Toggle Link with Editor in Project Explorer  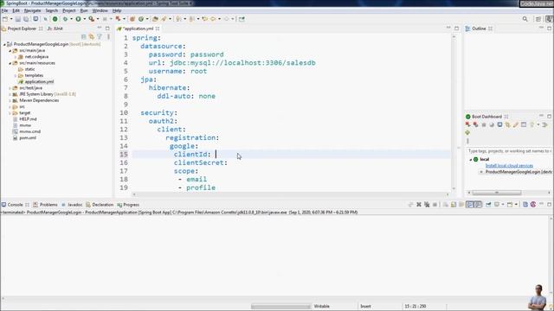point(92,36)
